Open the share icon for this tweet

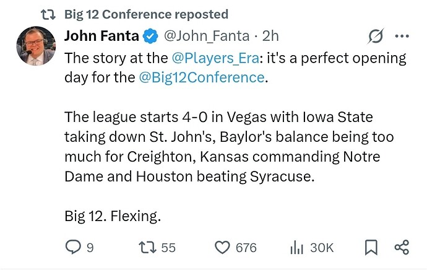(x=402, y=248)
